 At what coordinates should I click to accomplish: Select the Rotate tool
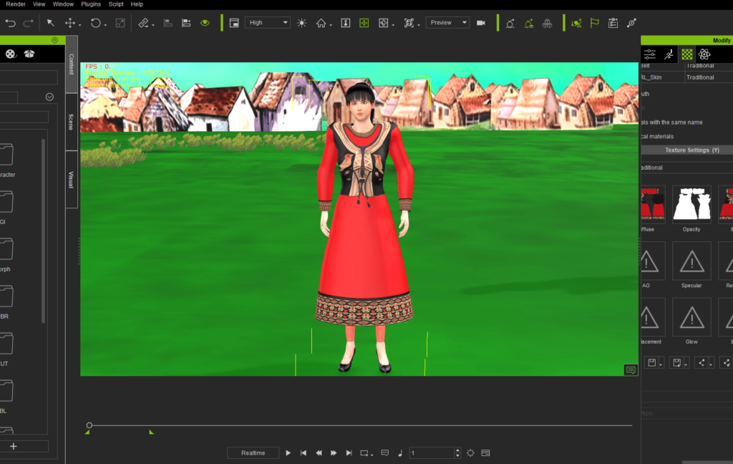(x=97, y=22)
